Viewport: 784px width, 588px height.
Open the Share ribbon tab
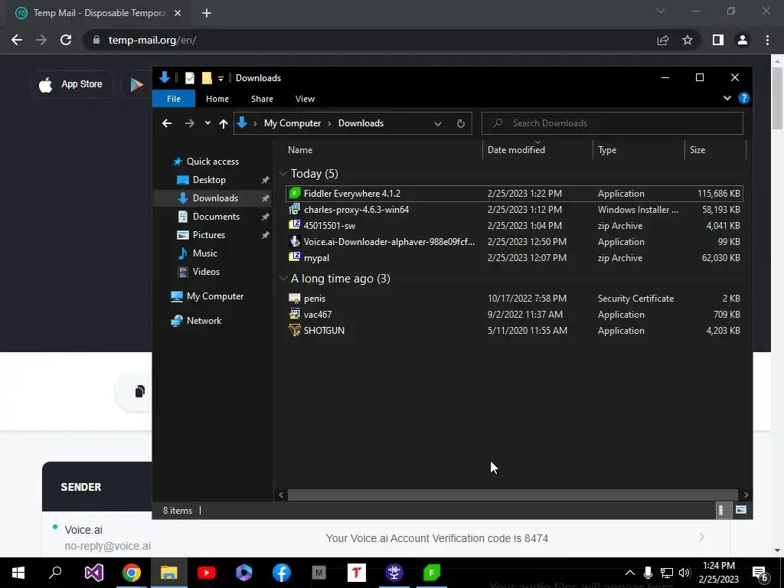(262, 99)
